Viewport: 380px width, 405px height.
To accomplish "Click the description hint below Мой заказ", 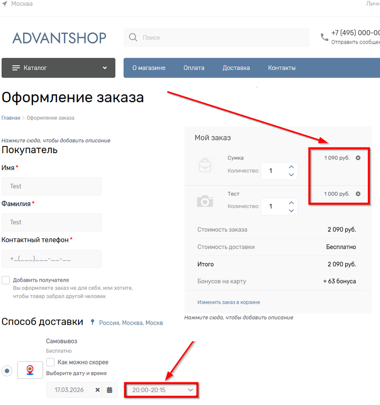I will point(239,318).
